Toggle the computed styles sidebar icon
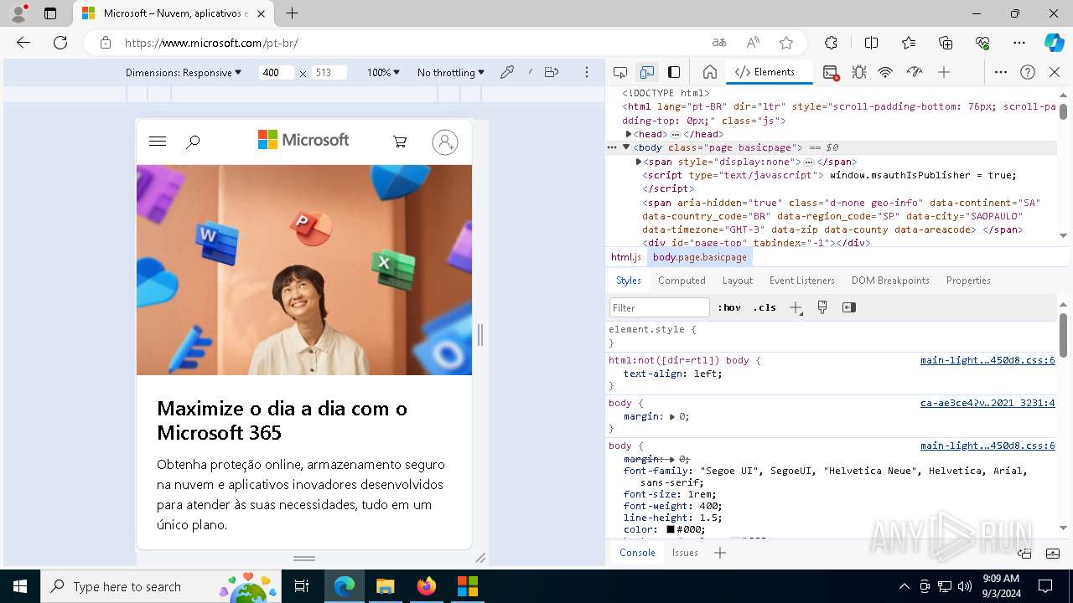1073x603 pixels. 849,307
